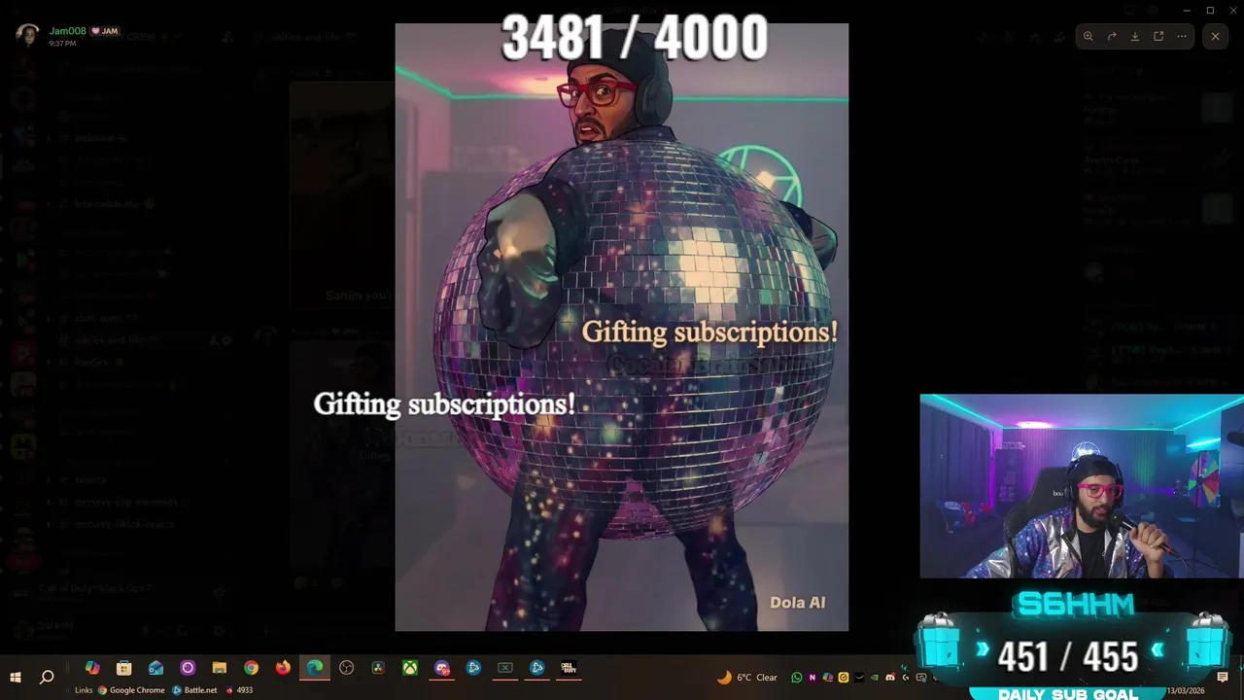Open the purple circle app on taskbar
The image size is (1244, 700).
(188, 668)
